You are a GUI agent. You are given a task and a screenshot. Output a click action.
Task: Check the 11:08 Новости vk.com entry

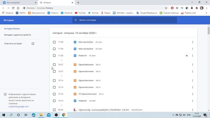(54, 56)
